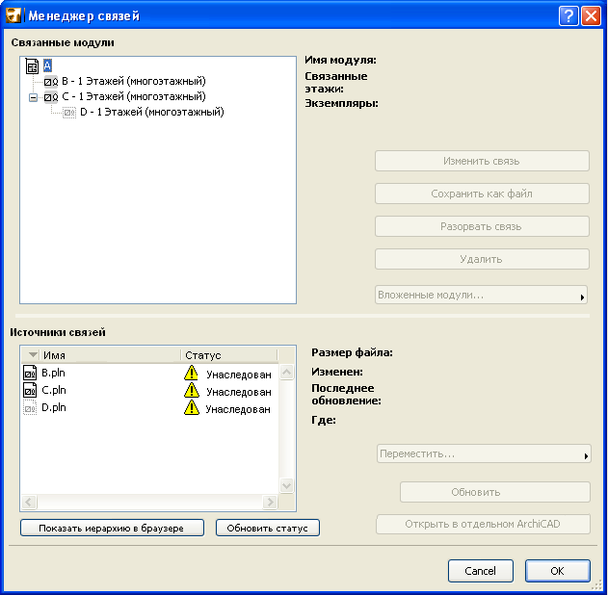Click the Изменить связь button
The height and width of the screenshot is (595, 608).
[482, 161]
